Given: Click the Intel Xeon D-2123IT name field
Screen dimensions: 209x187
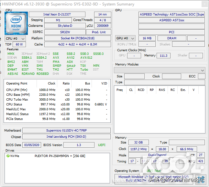Looking at the screenshot, I should (57, 15).
